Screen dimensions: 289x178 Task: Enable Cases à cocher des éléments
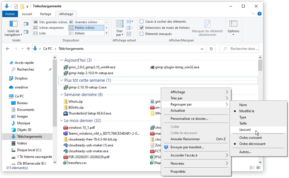point(142,22)
